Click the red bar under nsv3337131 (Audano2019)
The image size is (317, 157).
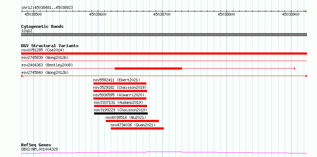[120, 106]
